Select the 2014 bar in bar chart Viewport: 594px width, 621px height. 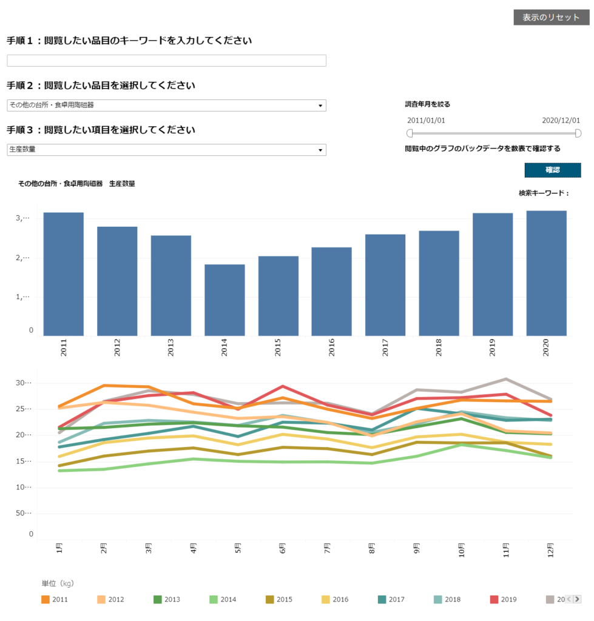(224, 300)
